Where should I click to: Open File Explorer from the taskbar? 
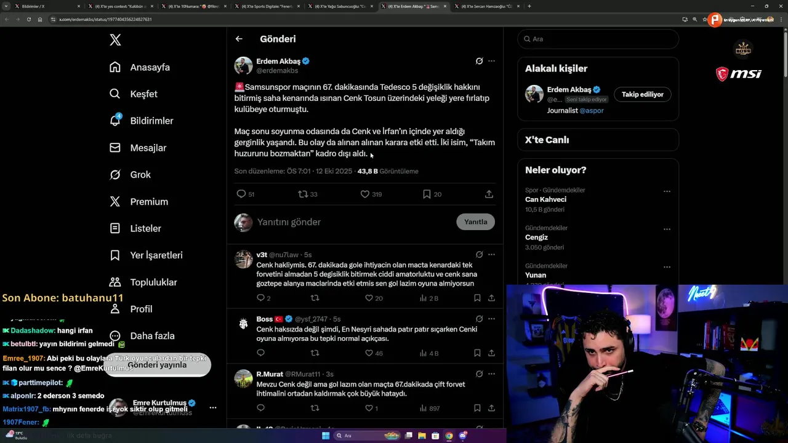pyautogui.click(x=422, y=436)
